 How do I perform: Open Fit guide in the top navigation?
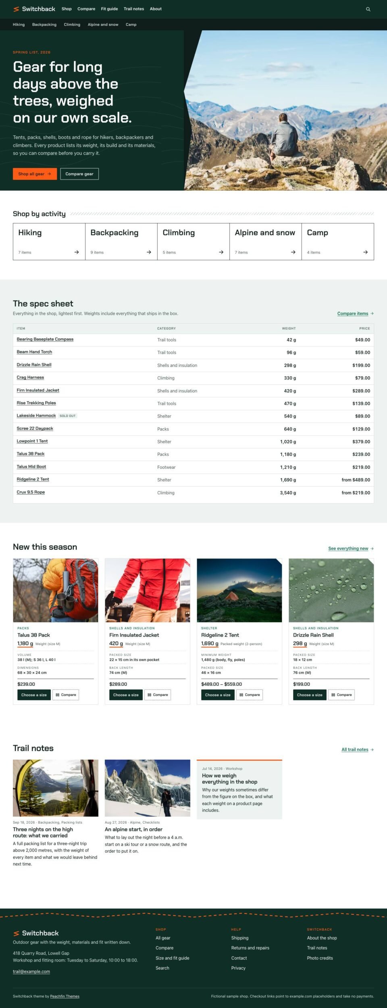pos(109,9)
